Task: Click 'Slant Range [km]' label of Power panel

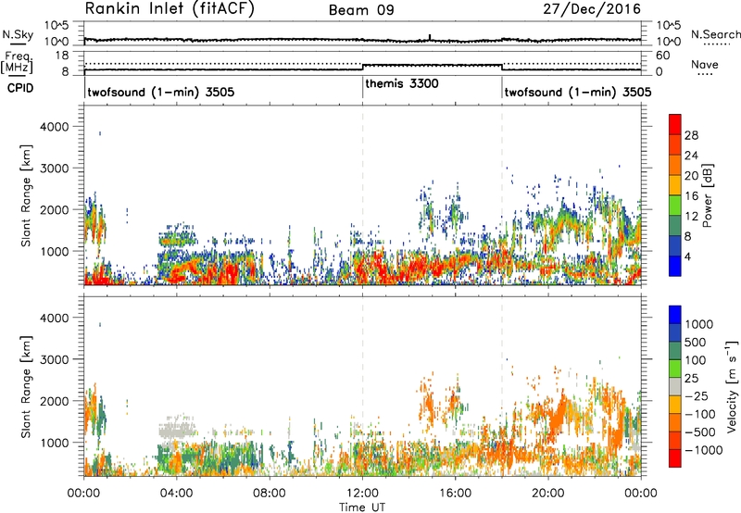Action: pyautogui.click(x=26, y=195)
